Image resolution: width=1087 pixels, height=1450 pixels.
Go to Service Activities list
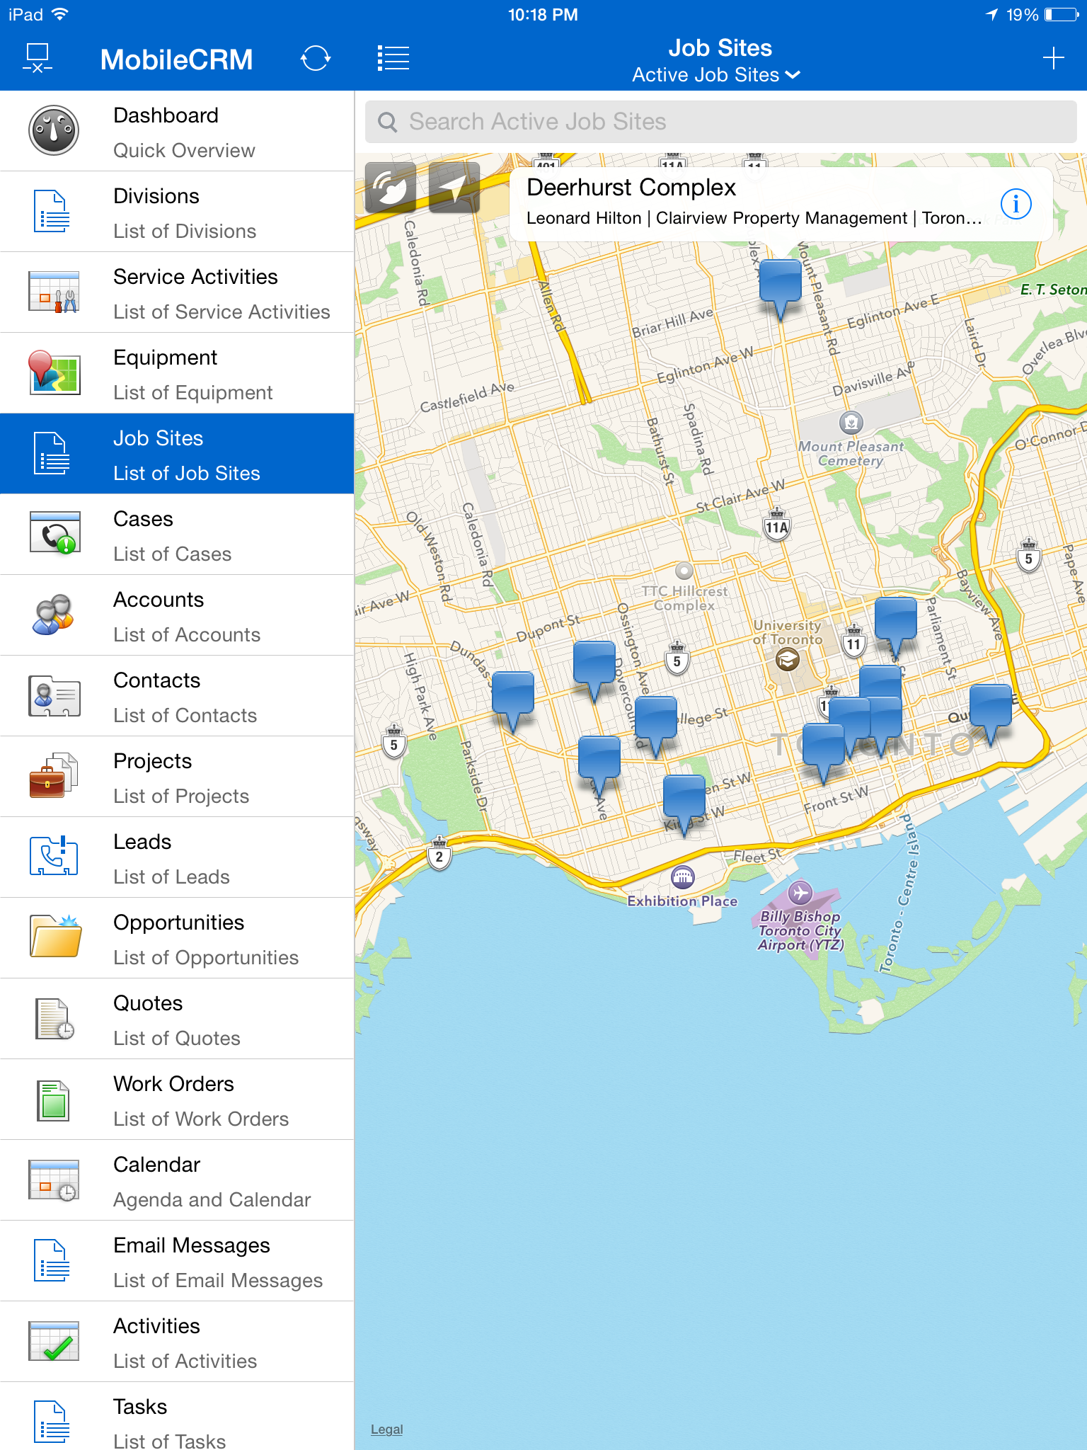pyautogui.click(x=177, y=292)
